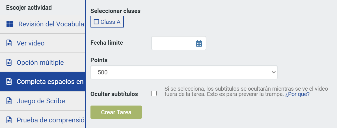Tick the Class A checkbox

(x=96, y=22)
